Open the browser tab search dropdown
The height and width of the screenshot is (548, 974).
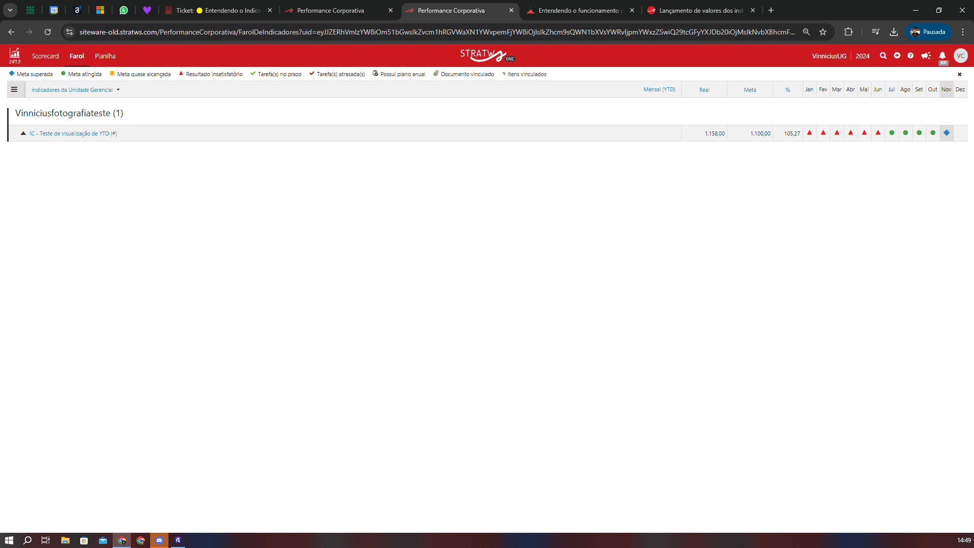click(x=10, y=10)
